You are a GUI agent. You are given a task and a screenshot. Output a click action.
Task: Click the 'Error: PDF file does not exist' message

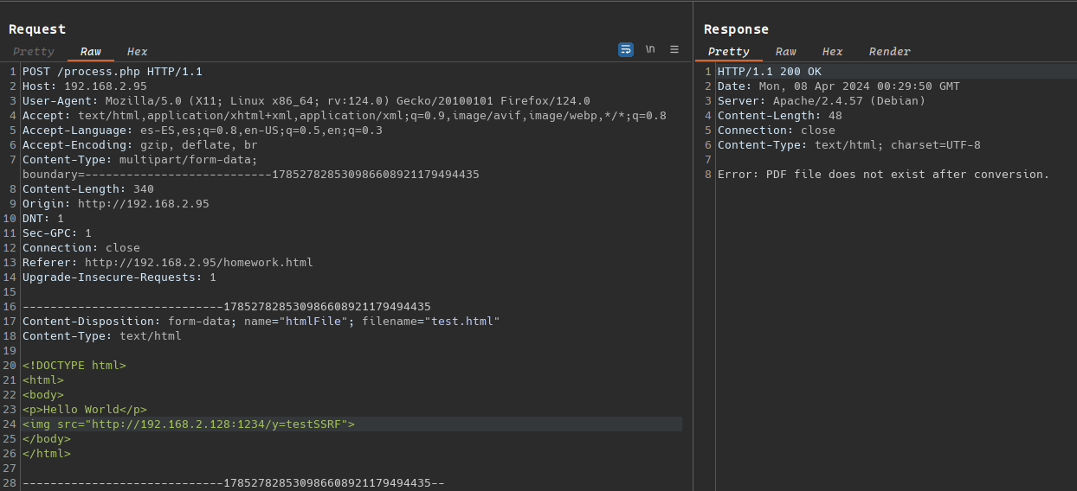(x=884, y=175)
